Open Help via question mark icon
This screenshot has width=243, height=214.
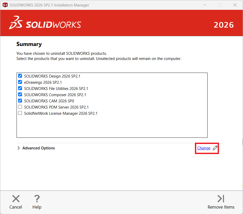pos(37,199)
